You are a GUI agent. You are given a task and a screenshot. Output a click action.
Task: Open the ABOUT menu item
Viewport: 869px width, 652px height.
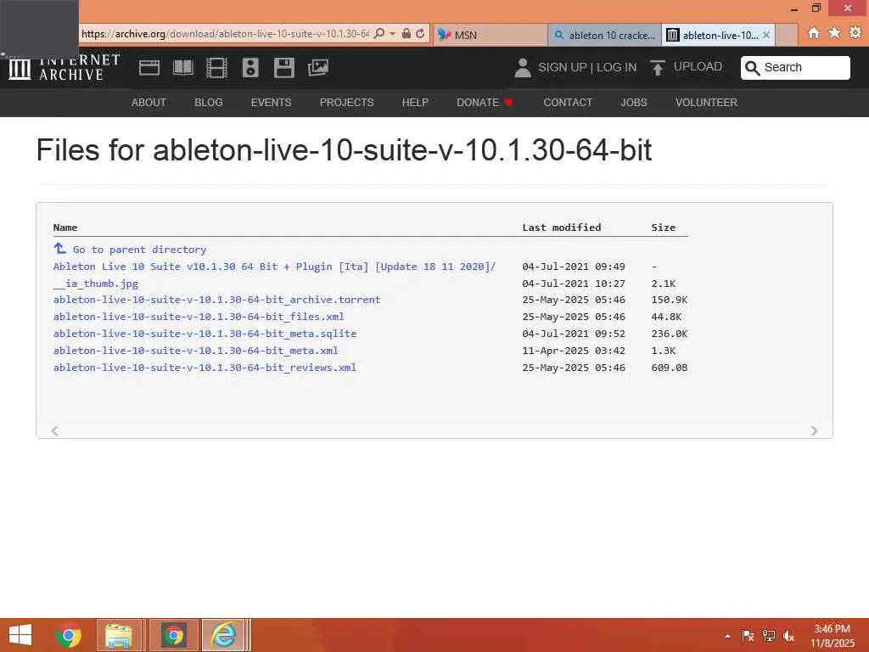149,103
